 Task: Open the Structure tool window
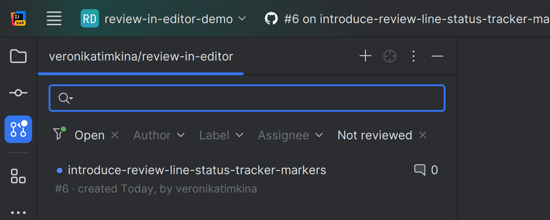point(18,176)
